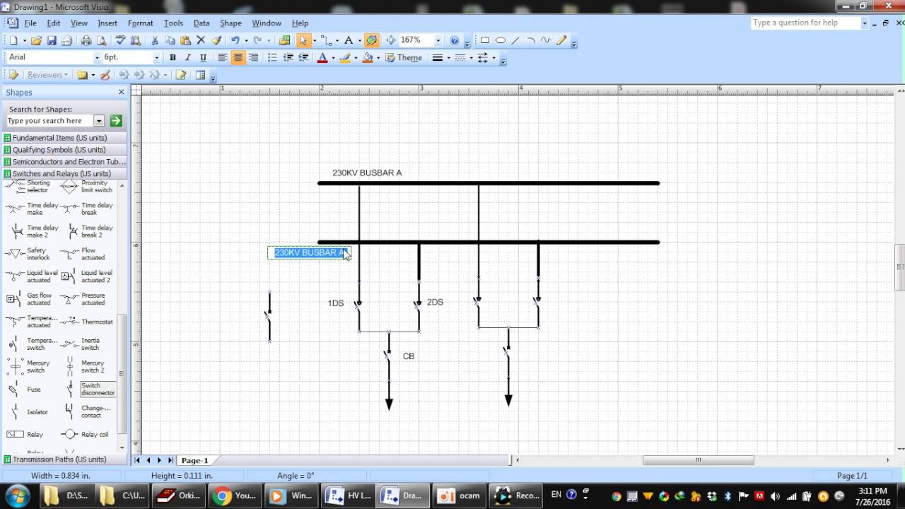The height and width of the screenshot is (509, 905).
Task: Select the Relay coil shape
Action: (86, 435)
